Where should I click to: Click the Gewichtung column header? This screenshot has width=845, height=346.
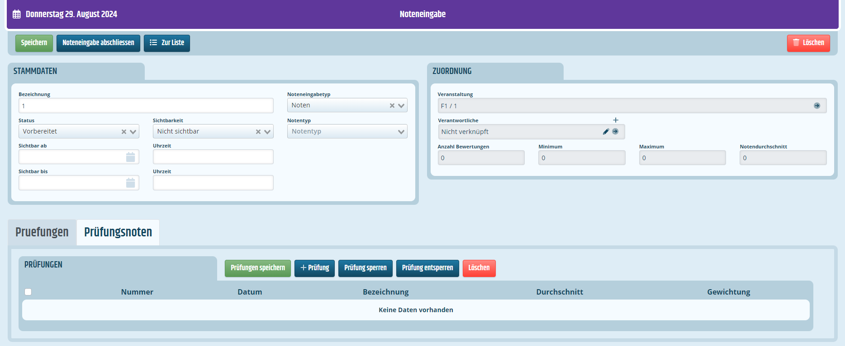(729, 292)
